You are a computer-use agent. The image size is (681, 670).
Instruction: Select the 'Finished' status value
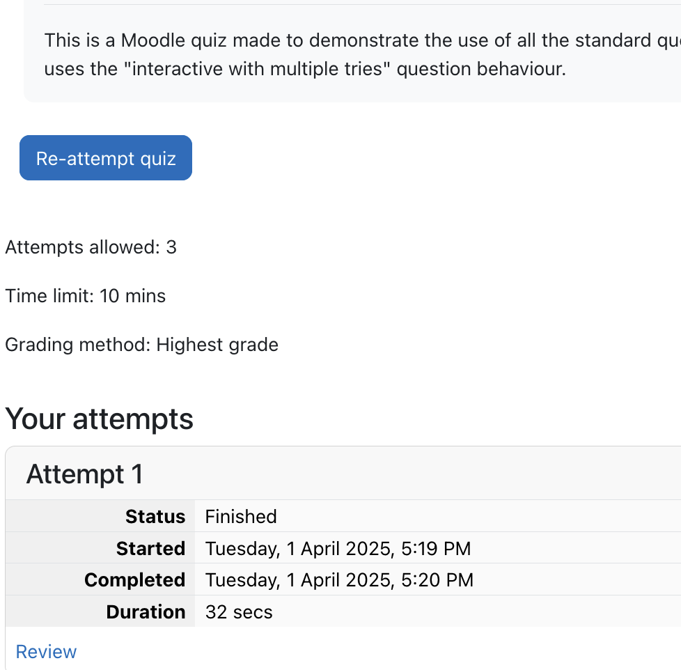(241, 517)
